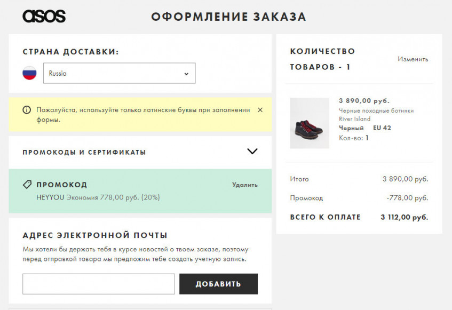Click Изменить to edit the cart
The image size is (452, 310).
[x=413, y=59]
